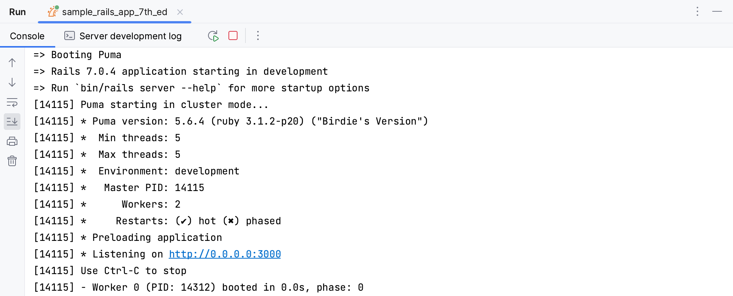733x296 pixels.
Task: Switch to the Console tab
Action: [x=27, y=36]
